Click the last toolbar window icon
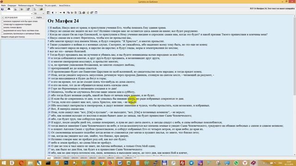 tap(96, 12)
